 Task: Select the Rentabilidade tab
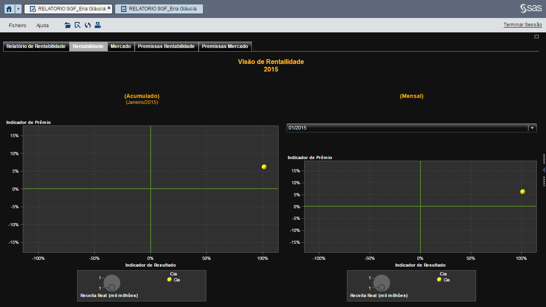point(88,46)
